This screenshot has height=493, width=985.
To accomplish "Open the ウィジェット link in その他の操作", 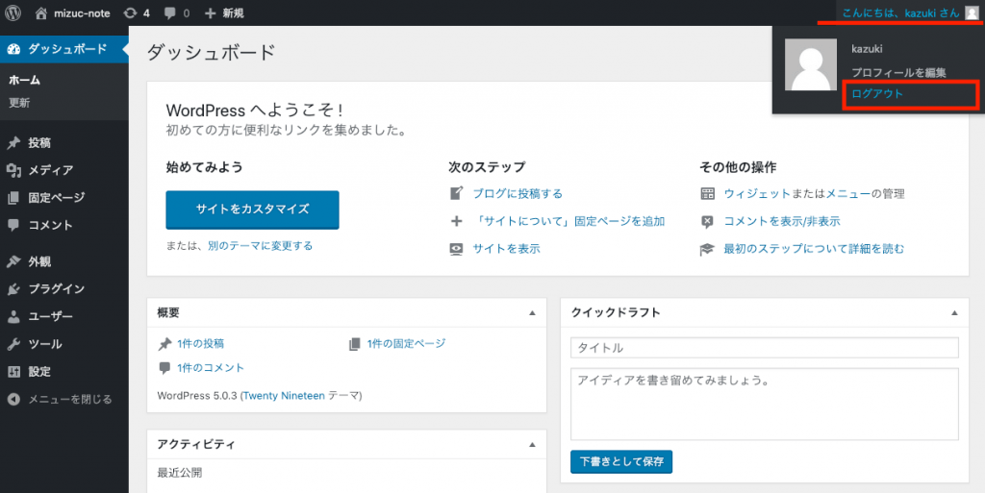I will coord(757,194).
